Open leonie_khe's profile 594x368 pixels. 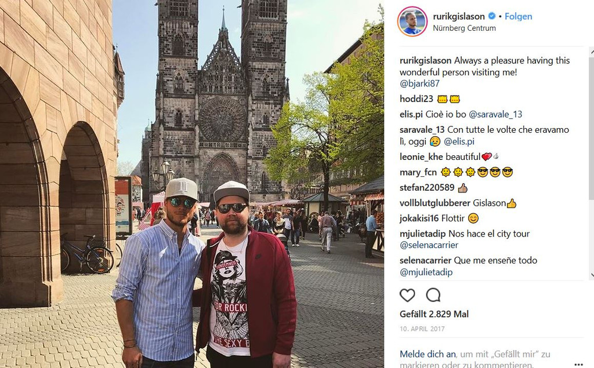tap(421, 156)
